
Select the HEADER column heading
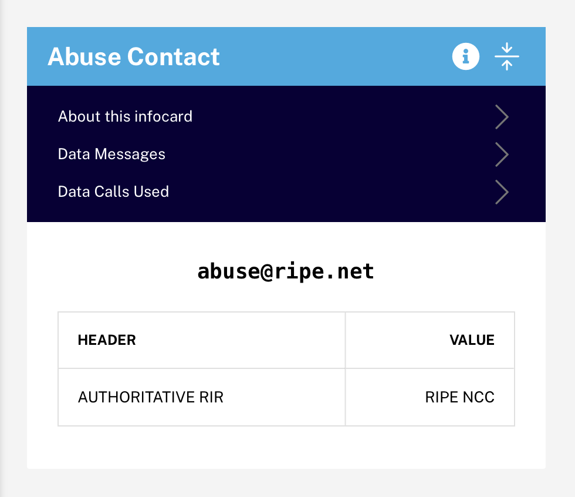(107, 340)
